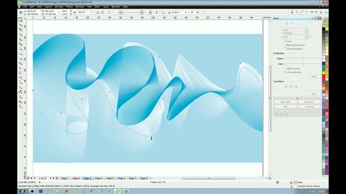Choose the Crop tool
The height and width of the screenshot is (194, 346).
(x=21, y=30)
